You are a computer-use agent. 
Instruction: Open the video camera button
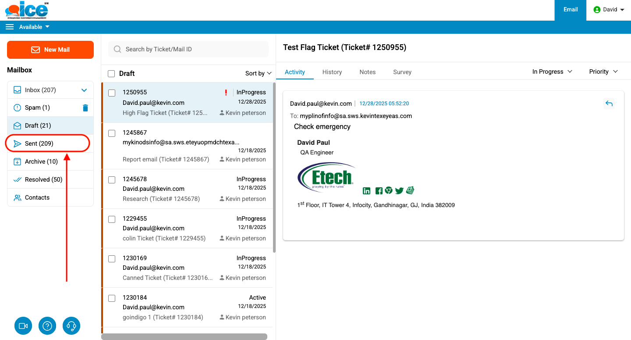23,326
